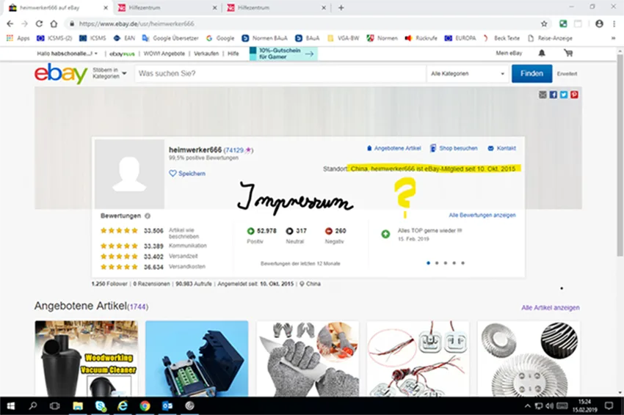Open the Hilfe menu item
Image resolution: width=624 pixels, height=415 pixels.
(x=233, y=54)
